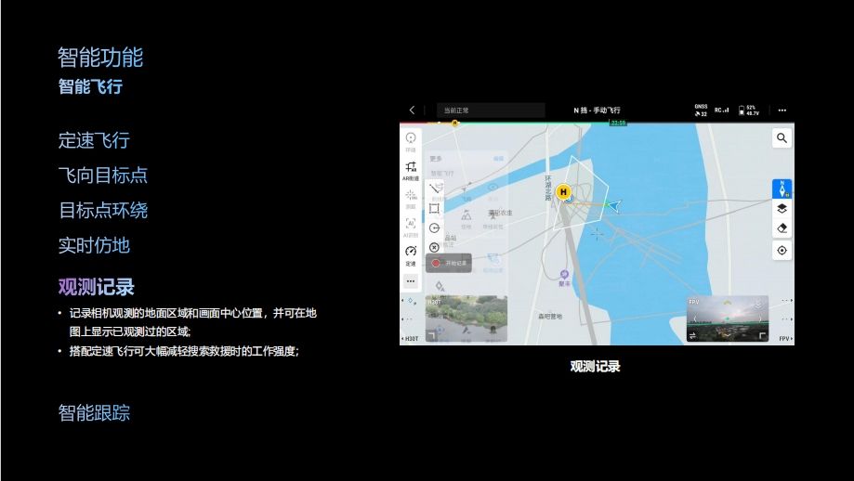Click the blue aircraft arrow on map

click(614, 205)
